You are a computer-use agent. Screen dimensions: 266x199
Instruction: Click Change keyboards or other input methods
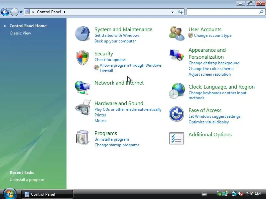[217, 95]
